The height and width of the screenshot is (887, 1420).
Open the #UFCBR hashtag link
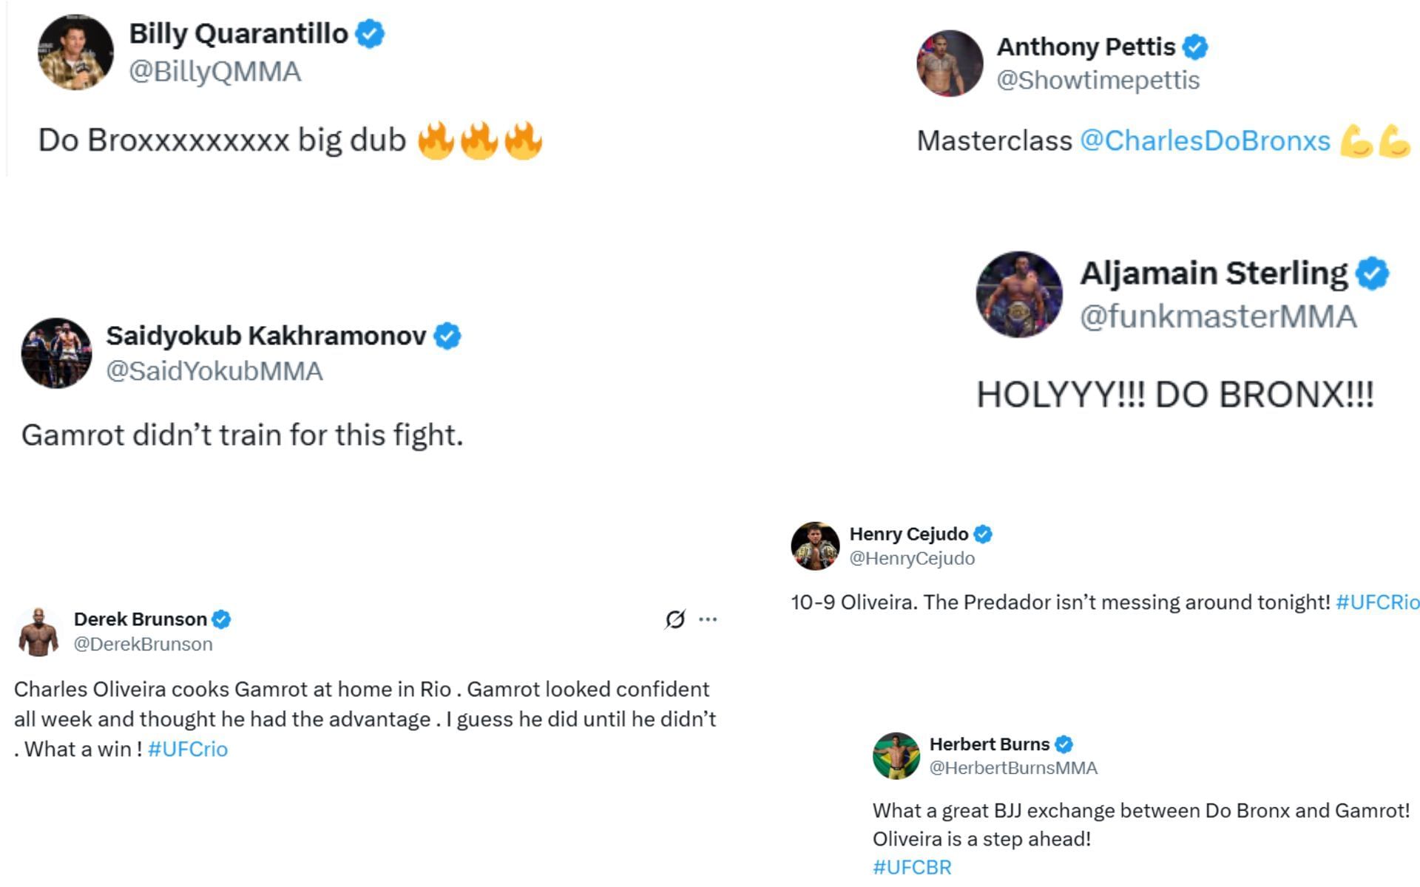[x=912, y=867]
